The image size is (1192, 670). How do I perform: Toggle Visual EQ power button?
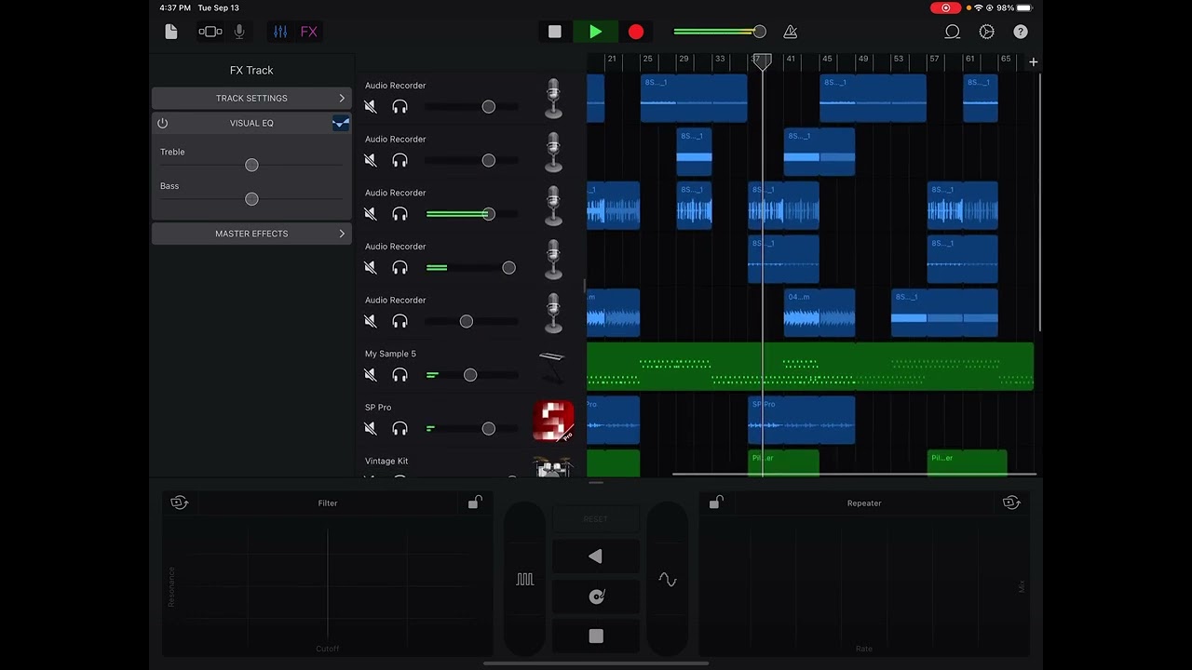pos(162,123)
